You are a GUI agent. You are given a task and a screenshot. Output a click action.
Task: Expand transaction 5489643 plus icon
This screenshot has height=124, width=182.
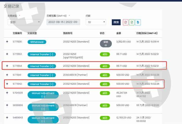pos(7,118)
